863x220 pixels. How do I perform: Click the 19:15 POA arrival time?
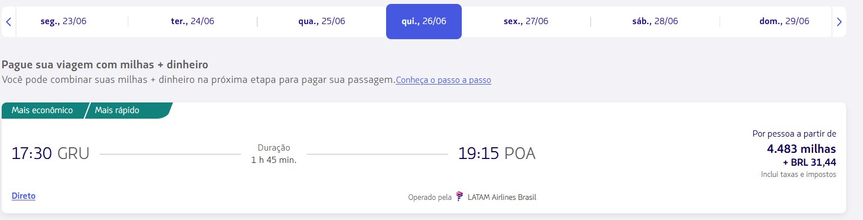(x=497, y=153)
